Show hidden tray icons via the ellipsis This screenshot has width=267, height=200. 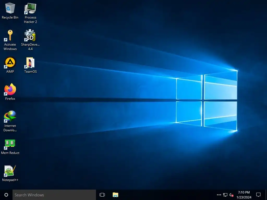pyautogui.click(x=219, y=195)
